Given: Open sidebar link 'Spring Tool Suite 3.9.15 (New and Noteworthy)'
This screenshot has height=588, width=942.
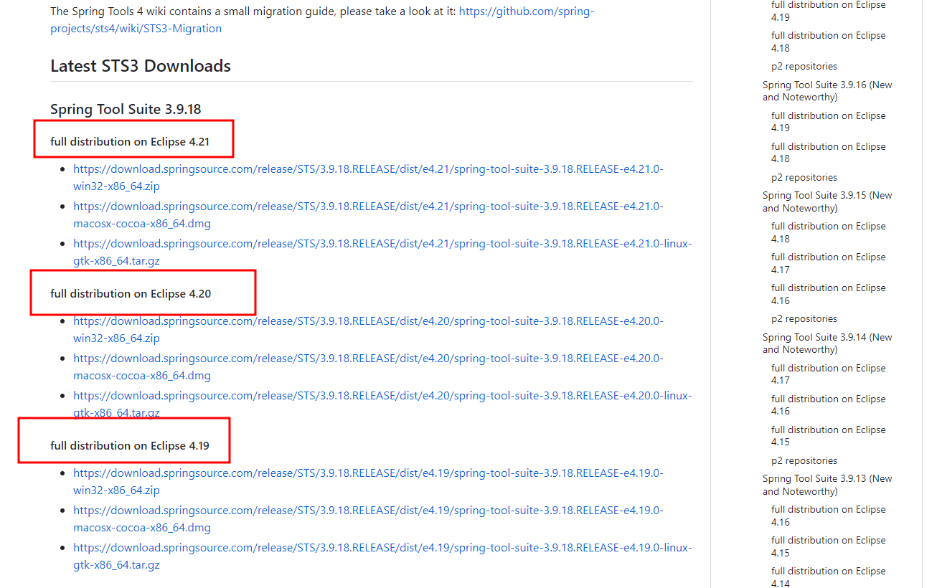Looking at the screenshot, I should point(827,201).
